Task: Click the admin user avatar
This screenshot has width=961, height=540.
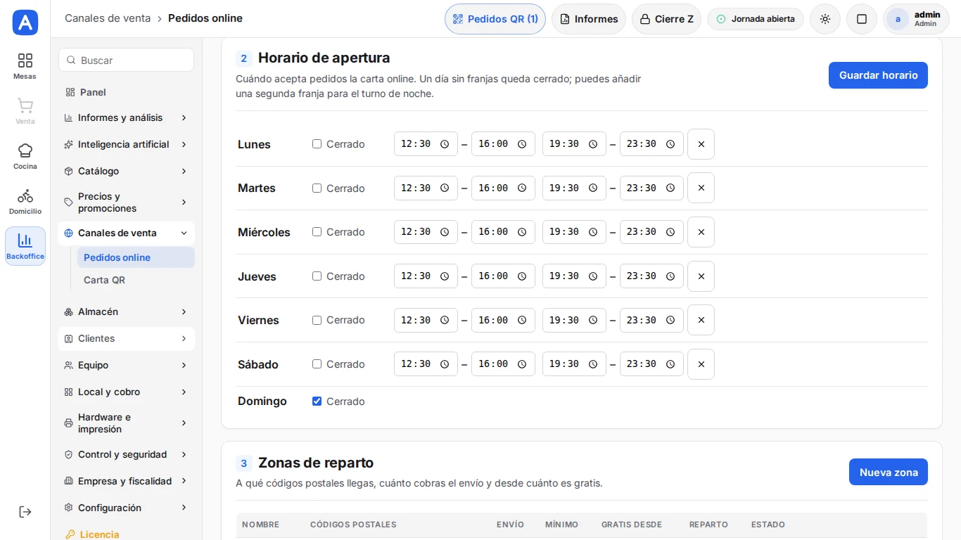Action: pyautogui.click(x=898, y=19)
